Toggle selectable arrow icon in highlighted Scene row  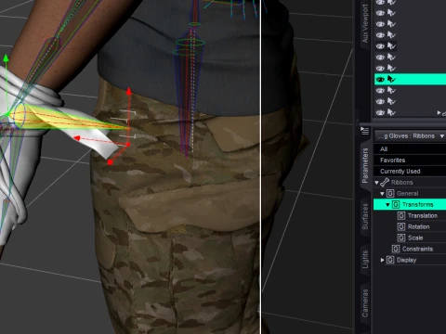click(x=391, y=80)
